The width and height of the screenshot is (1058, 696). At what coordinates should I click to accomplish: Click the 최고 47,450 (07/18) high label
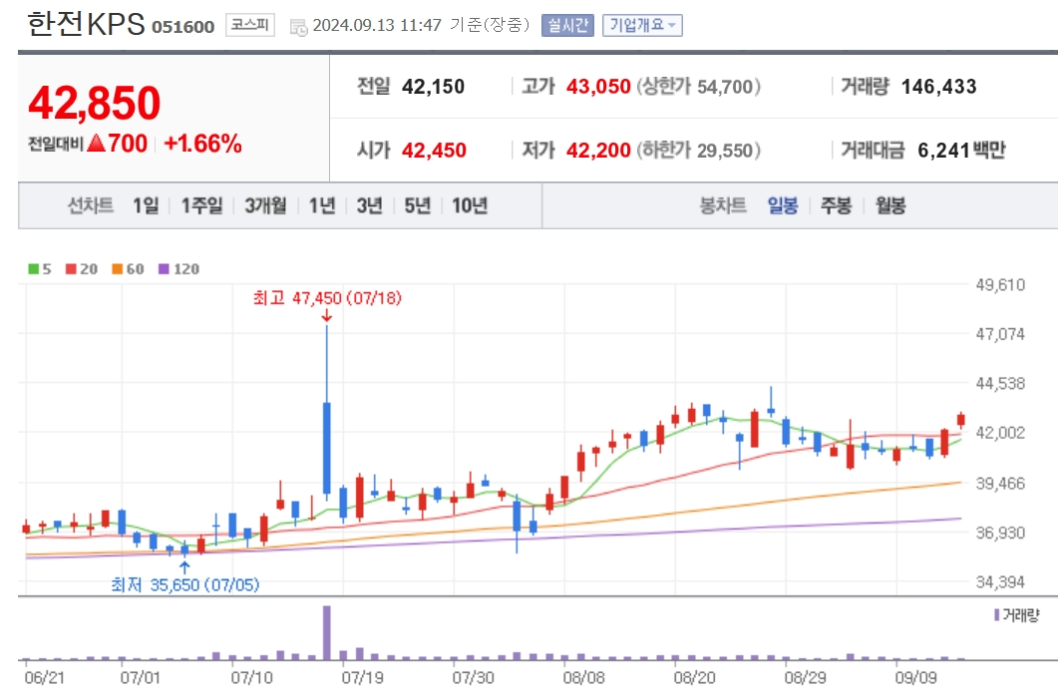click(327, 297)
